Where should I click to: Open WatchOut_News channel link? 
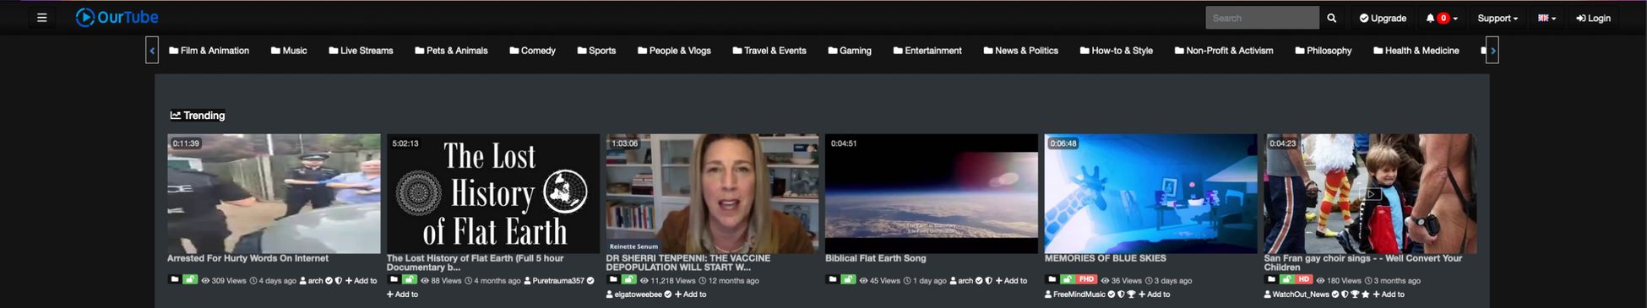point(1296,294)
